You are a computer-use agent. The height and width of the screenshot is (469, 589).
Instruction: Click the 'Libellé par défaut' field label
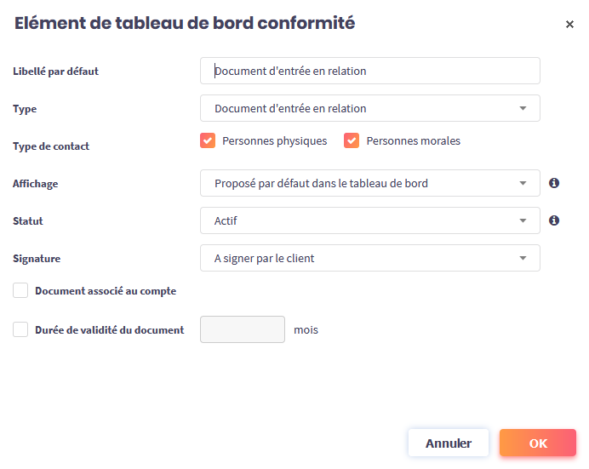[x=56, y=71]
